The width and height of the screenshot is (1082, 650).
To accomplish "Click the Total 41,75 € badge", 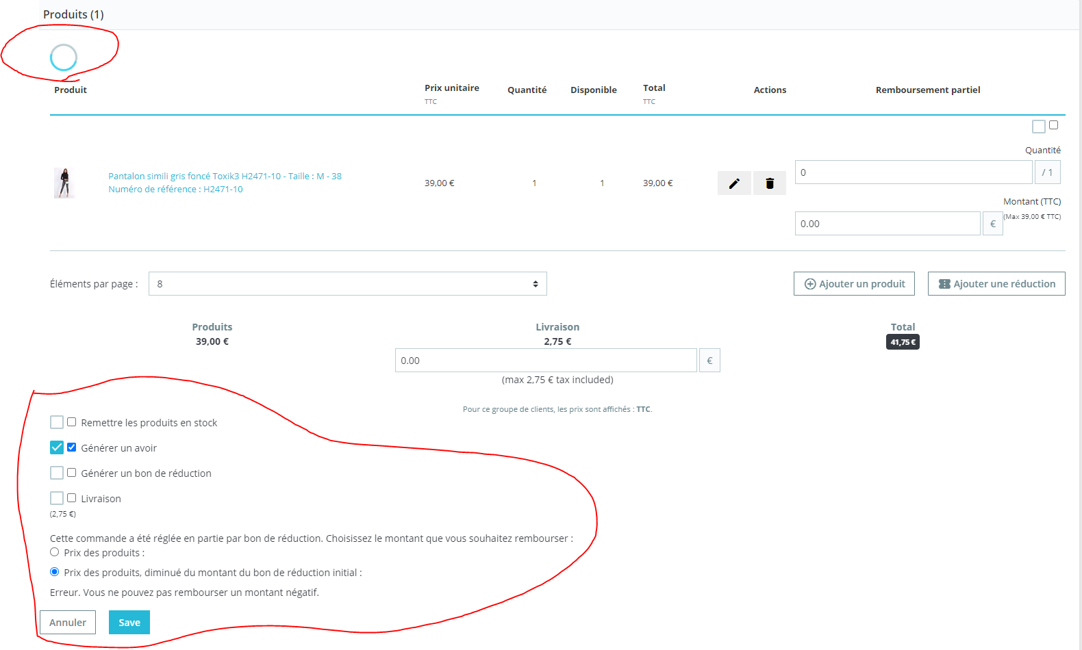I will (903, 342).
